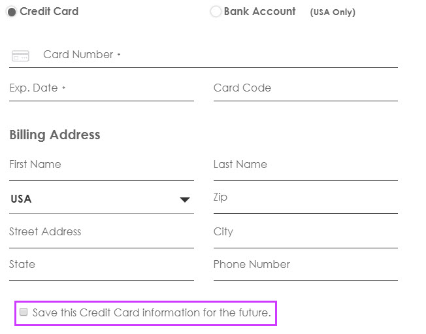Click the Card Code field
The width and height of the screenshot is (426, 334).
click(x=306, y=89)
